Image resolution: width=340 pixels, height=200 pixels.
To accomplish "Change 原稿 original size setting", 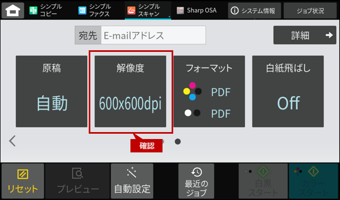I will 52,91.
